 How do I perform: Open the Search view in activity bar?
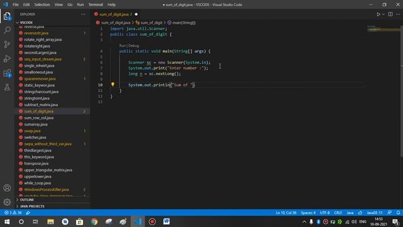point(7,30)
